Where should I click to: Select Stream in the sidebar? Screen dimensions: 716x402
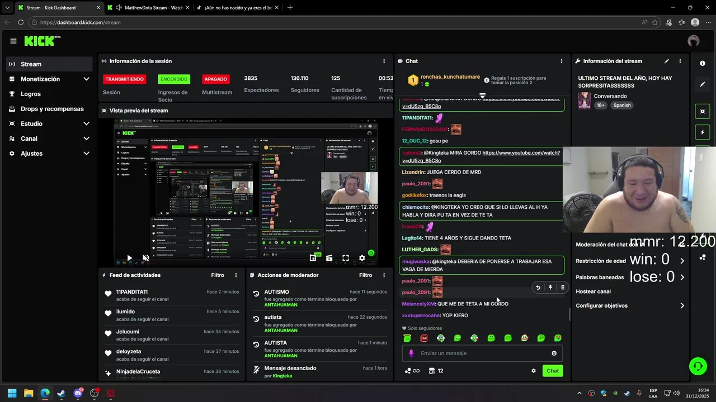tap(50, 64)
